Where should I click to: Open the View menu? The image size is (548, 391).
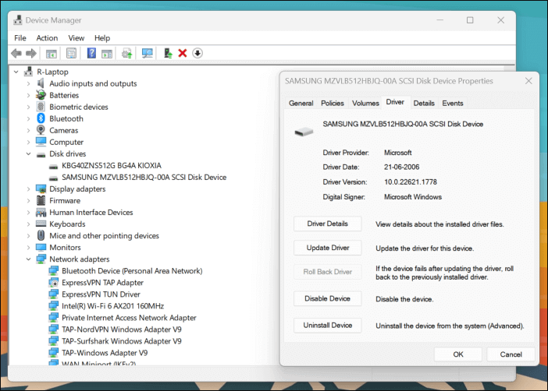coord(76,37)
